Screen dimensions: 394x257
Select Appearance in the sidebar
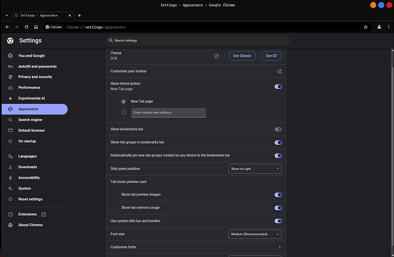(x=35, y=109)
